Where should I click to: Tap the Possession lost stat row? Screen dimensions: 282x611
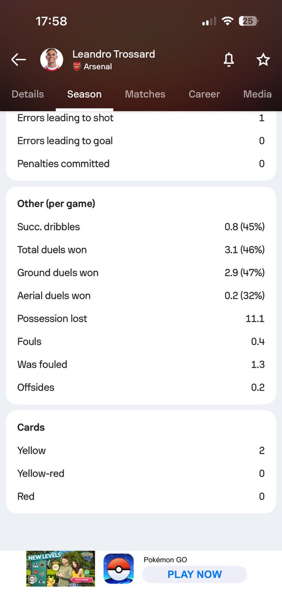141,319
